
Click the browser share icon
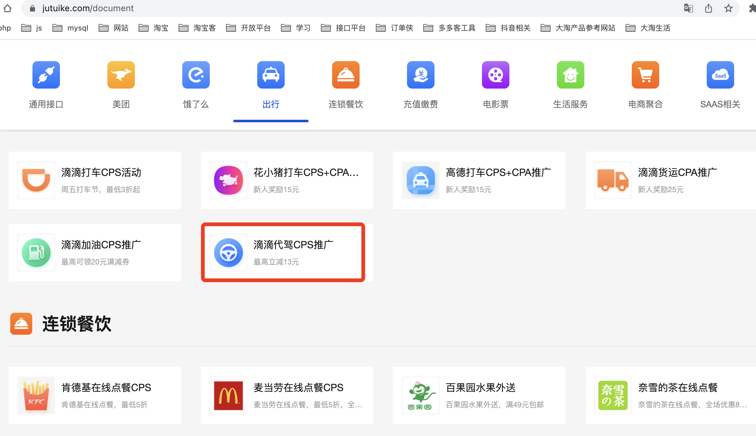pos(709,8)
